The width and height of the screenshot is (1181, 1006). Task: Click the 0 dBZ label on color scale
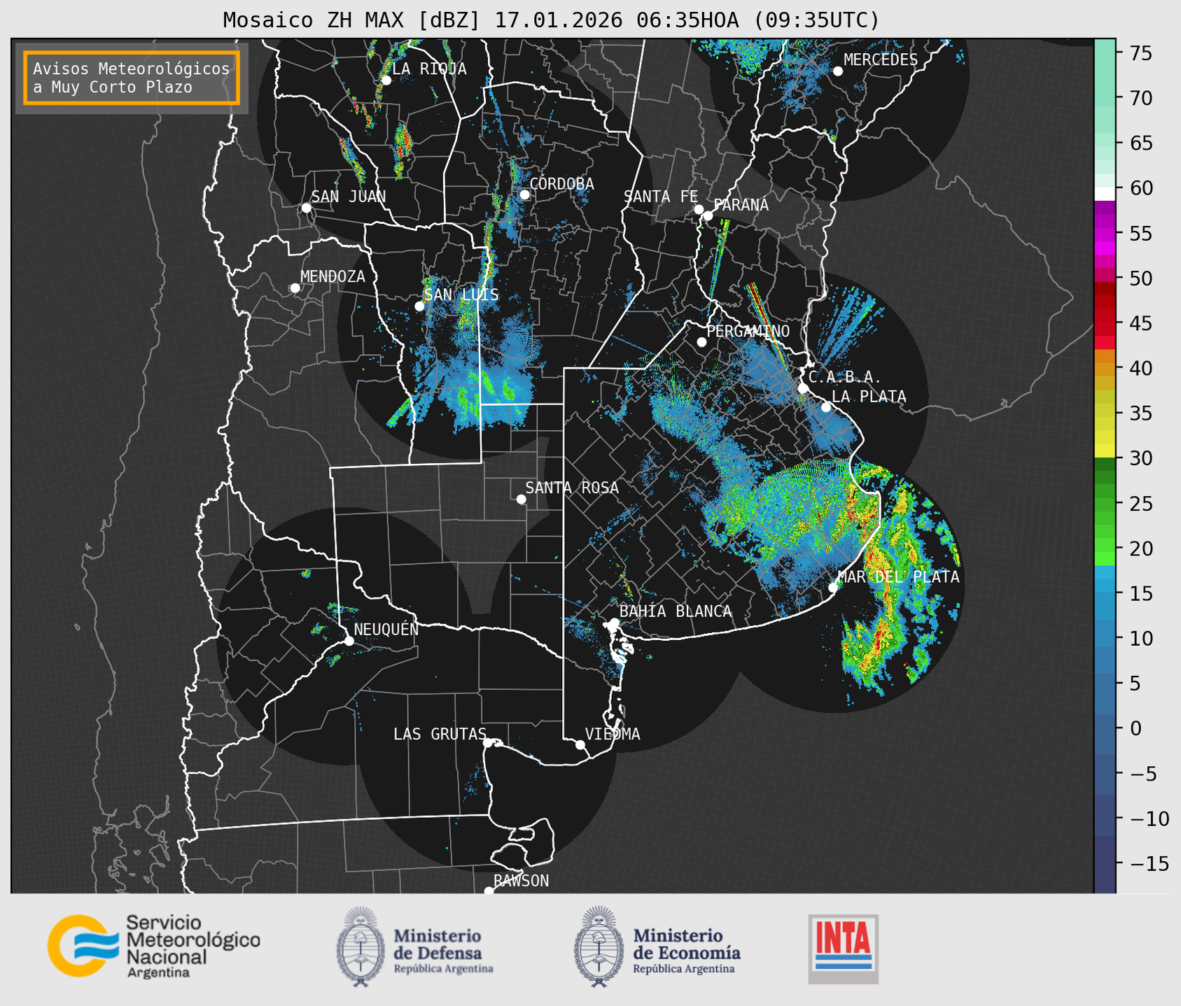pos(1135,729)
